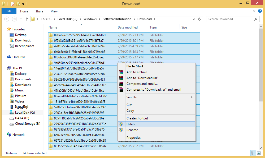Open the Customize Quick Access Toolbar dropdown
Viewport: 265px width, 158px height.
pyautogui.click(x=23, y=4)
